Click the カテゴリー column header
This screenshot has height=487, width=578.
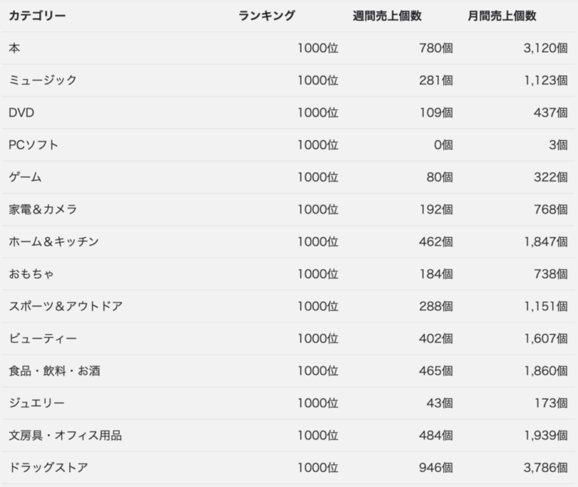click(37, 16)
